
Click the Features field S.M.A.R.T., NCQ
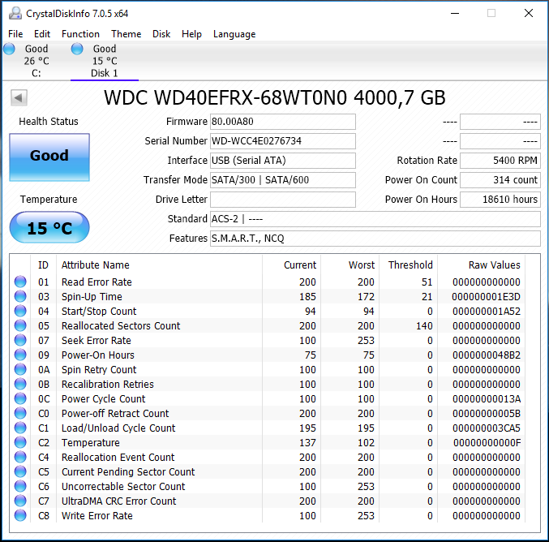tap(375, 239)
